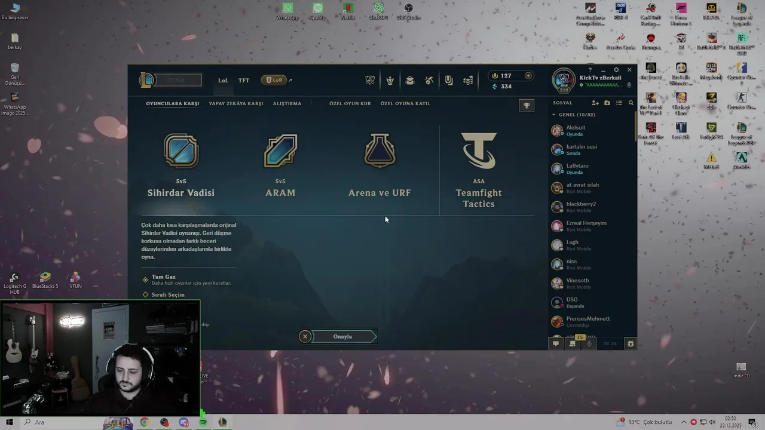Open the Missions bookmark icon in the top bar
Image resolution: width=765 pixels, height=430 pixels.
[x=449, y=80]
